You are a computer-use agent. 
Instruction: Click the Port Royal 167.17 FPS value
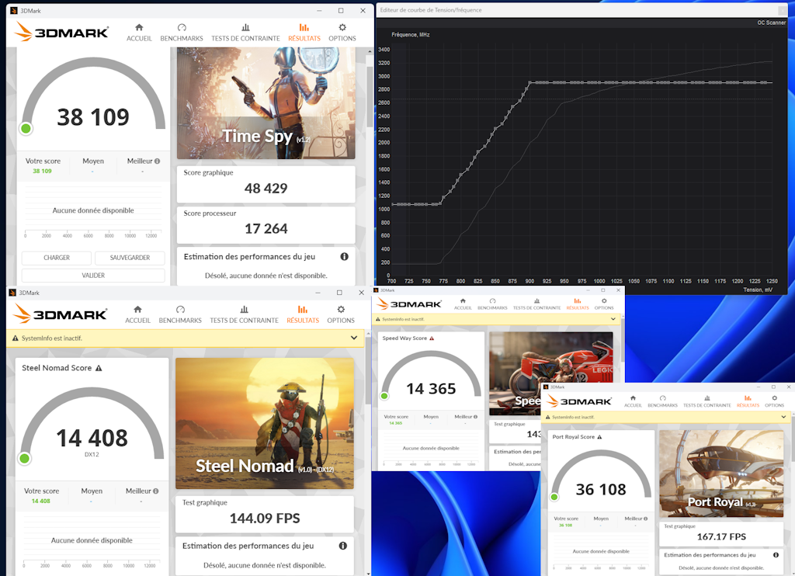pos(721,536)
